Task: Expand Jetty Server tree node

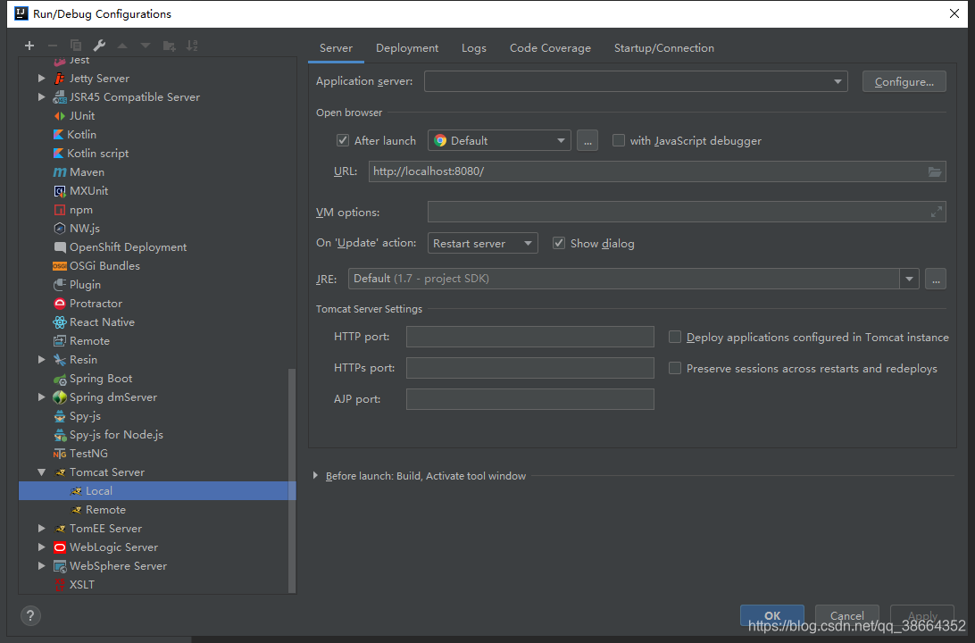Action: pos(42,79)
